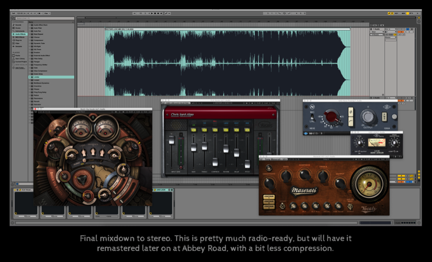Click the 1 Audio track title
This screenshot has height=262, width=432.
point(377,29)
